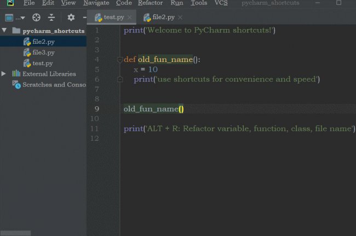Open project panel settings gear
This screenshot has height=236, width=356.
coord(71,18)
